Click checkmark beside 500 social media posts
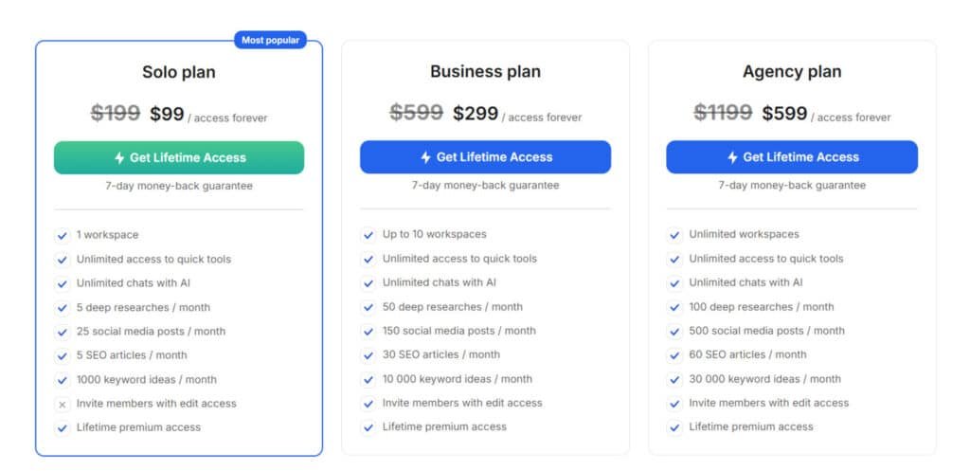Image resolution: width=970 pixels, height=471 pixels. [674, 332]
